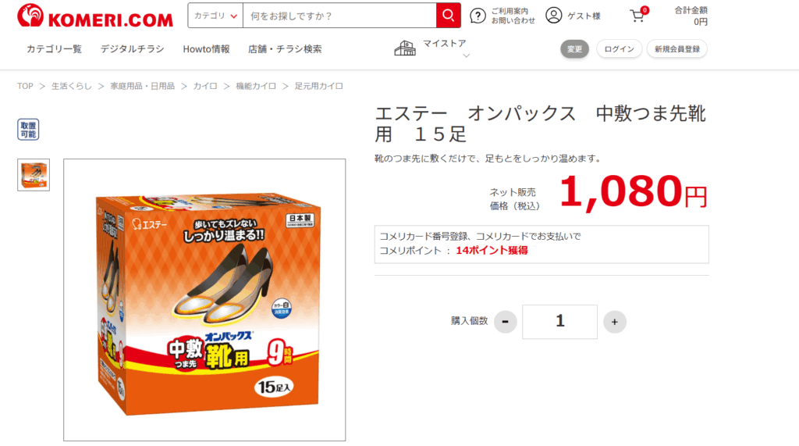The image size is (799, 446).
Task: Click the guest user profile icon
Action: pyautogui.click(x=553, y=16)
